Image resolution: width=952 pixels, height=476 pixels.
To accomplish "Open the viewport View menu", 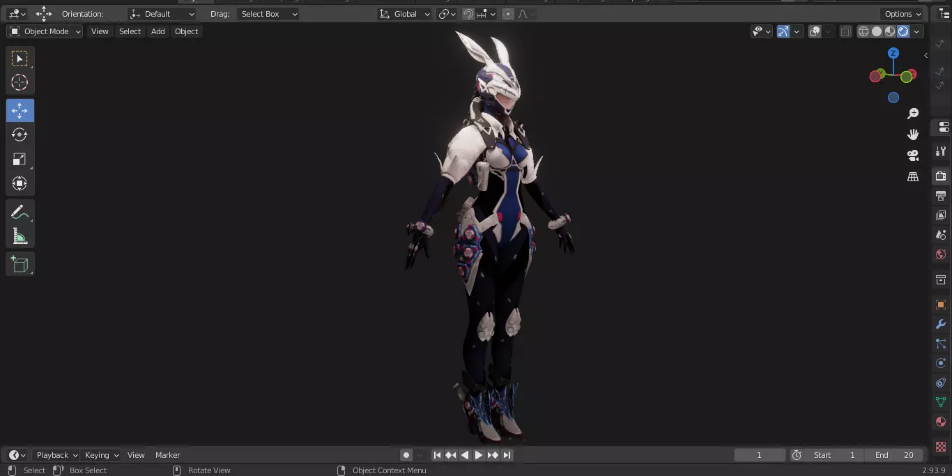I will point(100,31).
